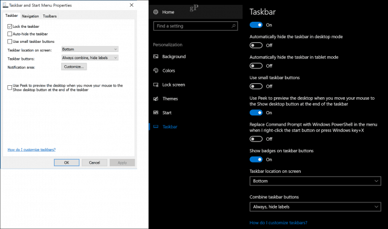Open Taskbar location on screen dropdown in Properties dialog

(x=90, y=49)
